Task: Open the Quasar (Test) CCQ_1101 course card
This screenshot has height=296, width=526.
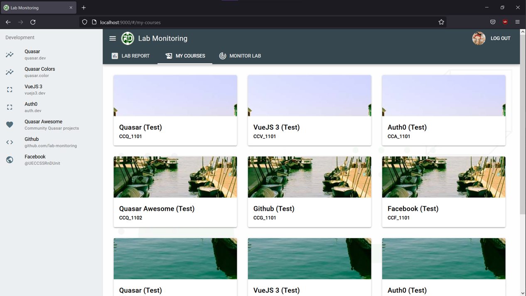Action: click(175, 110)
